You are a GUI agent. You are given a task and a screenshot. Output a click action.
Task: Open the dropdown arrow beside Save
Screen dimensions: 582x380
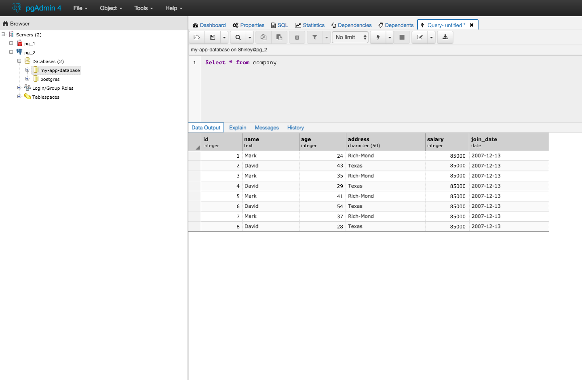coord(224,37)
